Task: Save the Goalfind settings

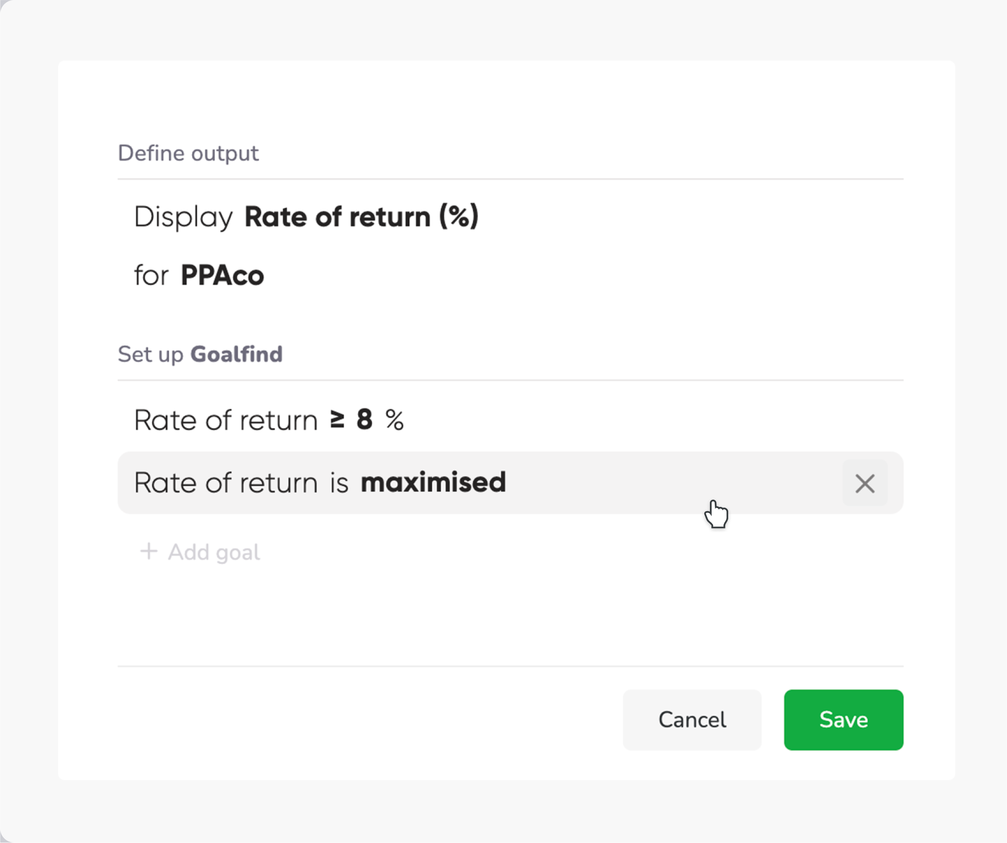Action: point(843,719)
